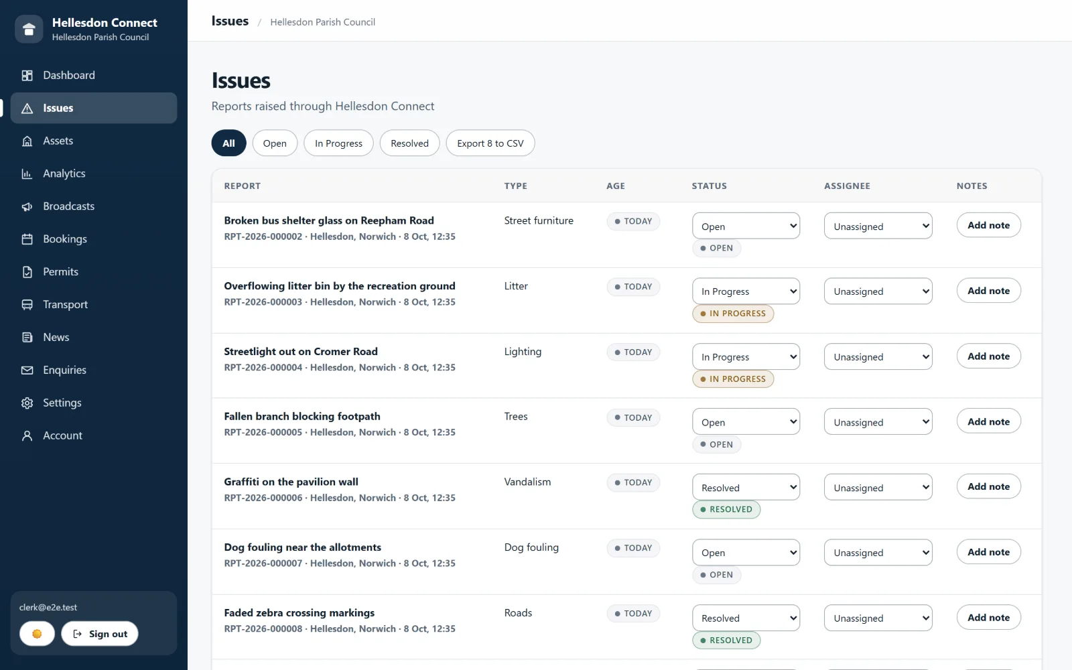Open Enquiries via the envelope icon

[x=27, y=370]
